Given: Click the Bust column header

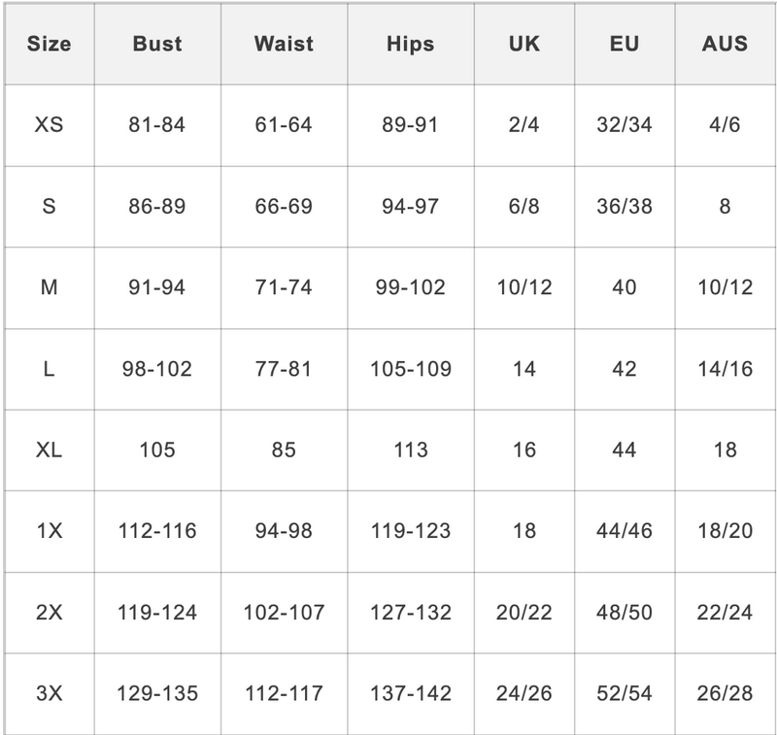Looking at the screenshot, I should point(156,45).
